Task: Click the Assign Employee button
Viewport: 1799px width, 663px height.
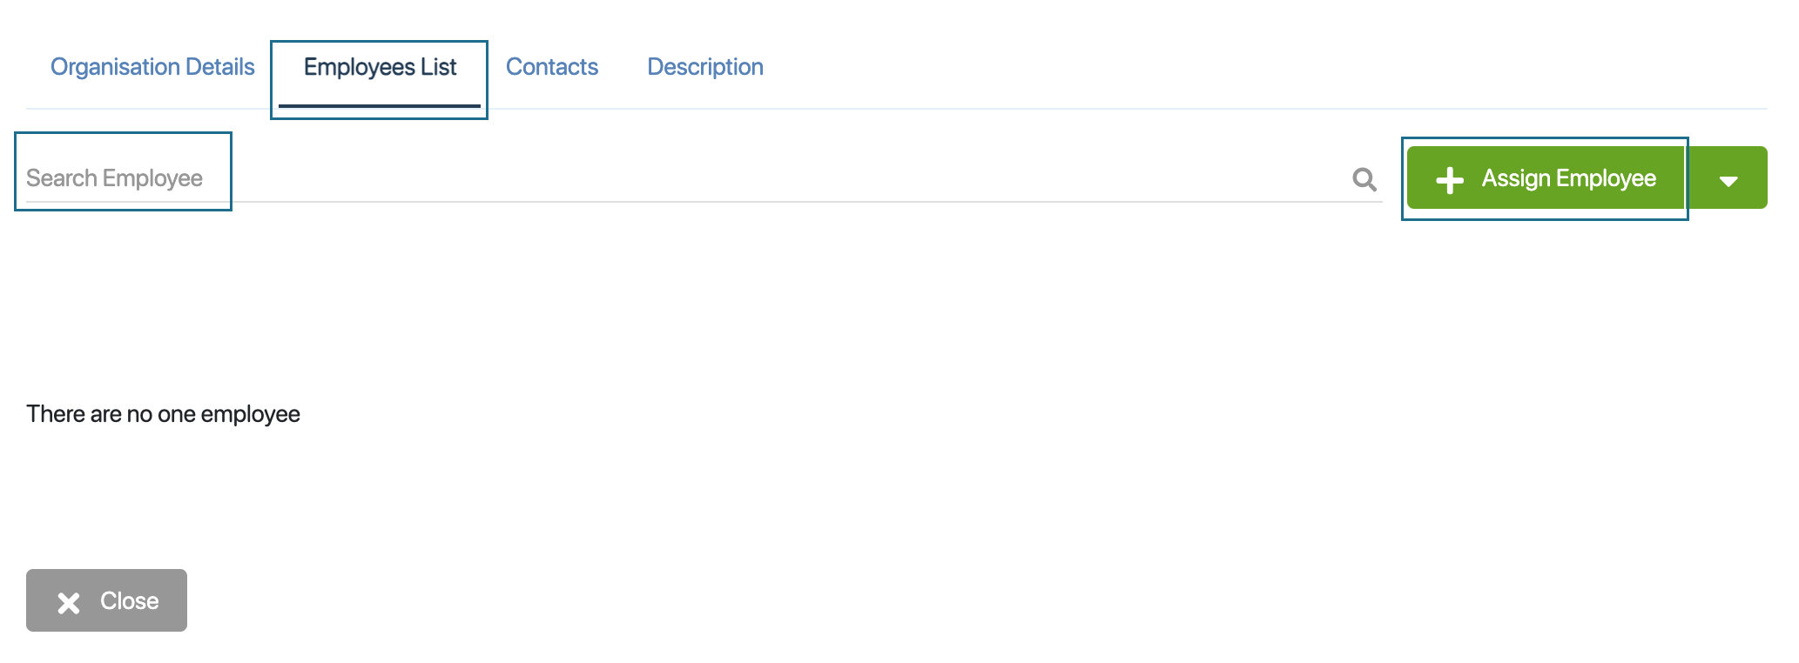Action: tap(1546, 178)
